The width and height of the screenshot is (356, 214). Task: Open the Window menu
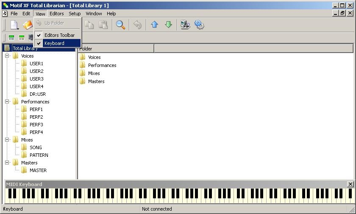[x=94, y=14]
